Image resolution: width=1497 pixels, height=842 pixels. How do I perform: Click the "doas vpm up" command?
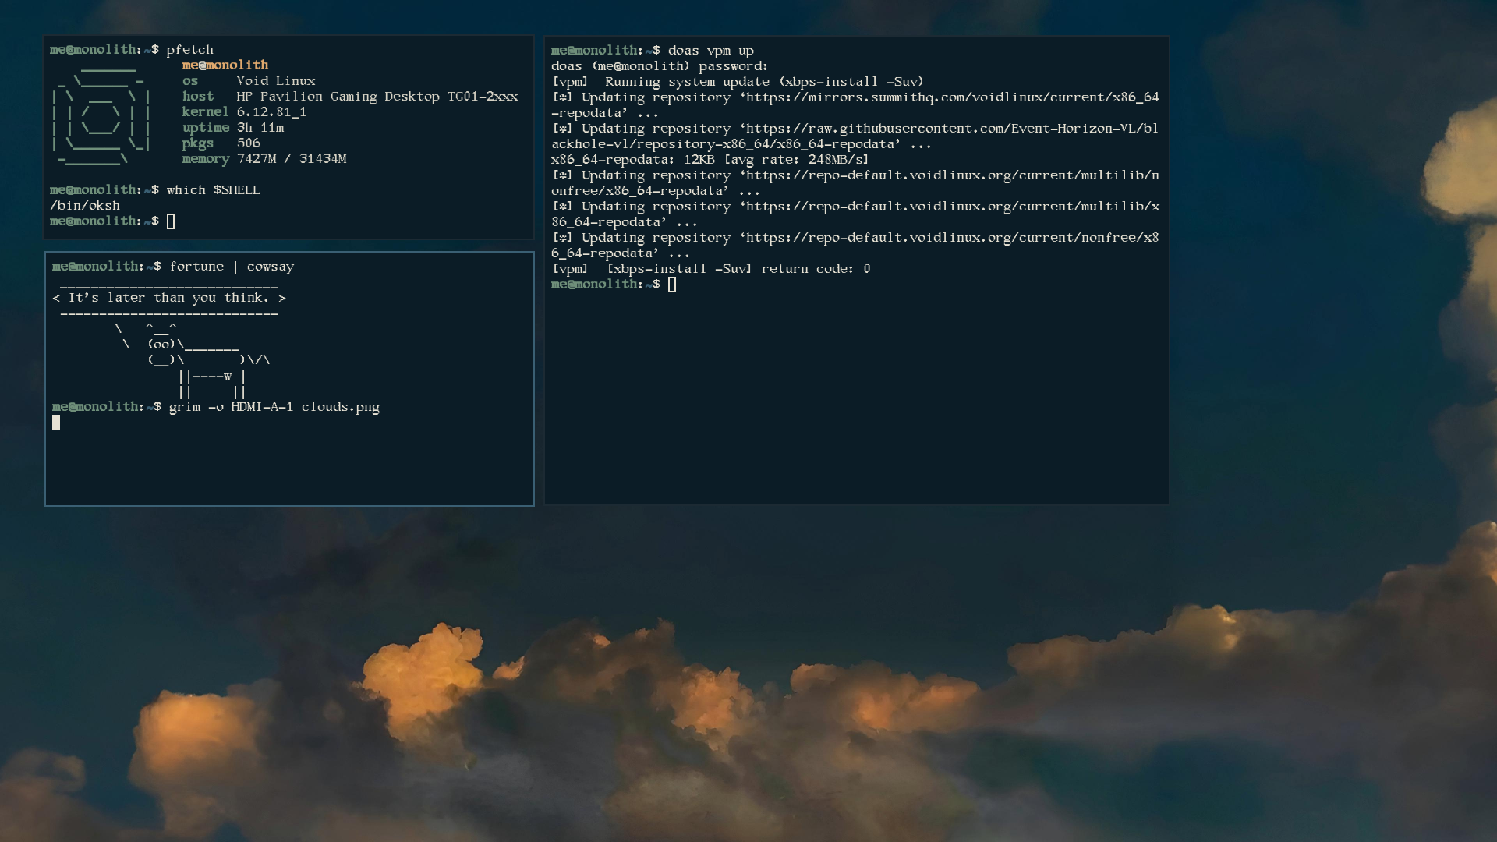pyautogui.click(x=711, y=51)
